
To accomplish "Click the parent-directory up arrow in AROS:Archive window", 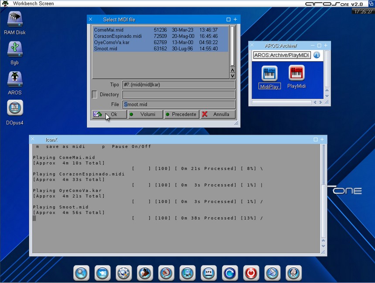I will [317, 55].
